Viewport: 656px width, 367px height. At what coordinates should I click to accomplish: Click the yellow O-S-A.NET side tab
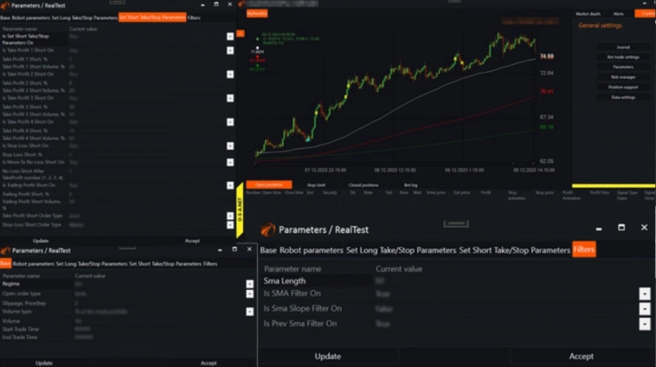tap(241, 206)
